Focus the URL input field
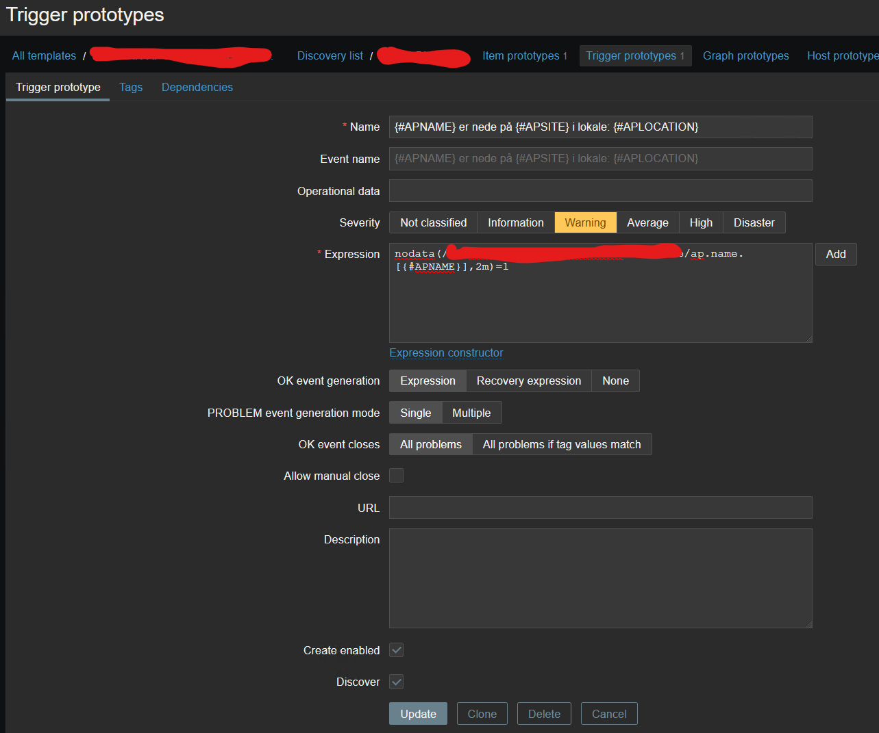This screenshot has height=733, width=879. [600, 508]
